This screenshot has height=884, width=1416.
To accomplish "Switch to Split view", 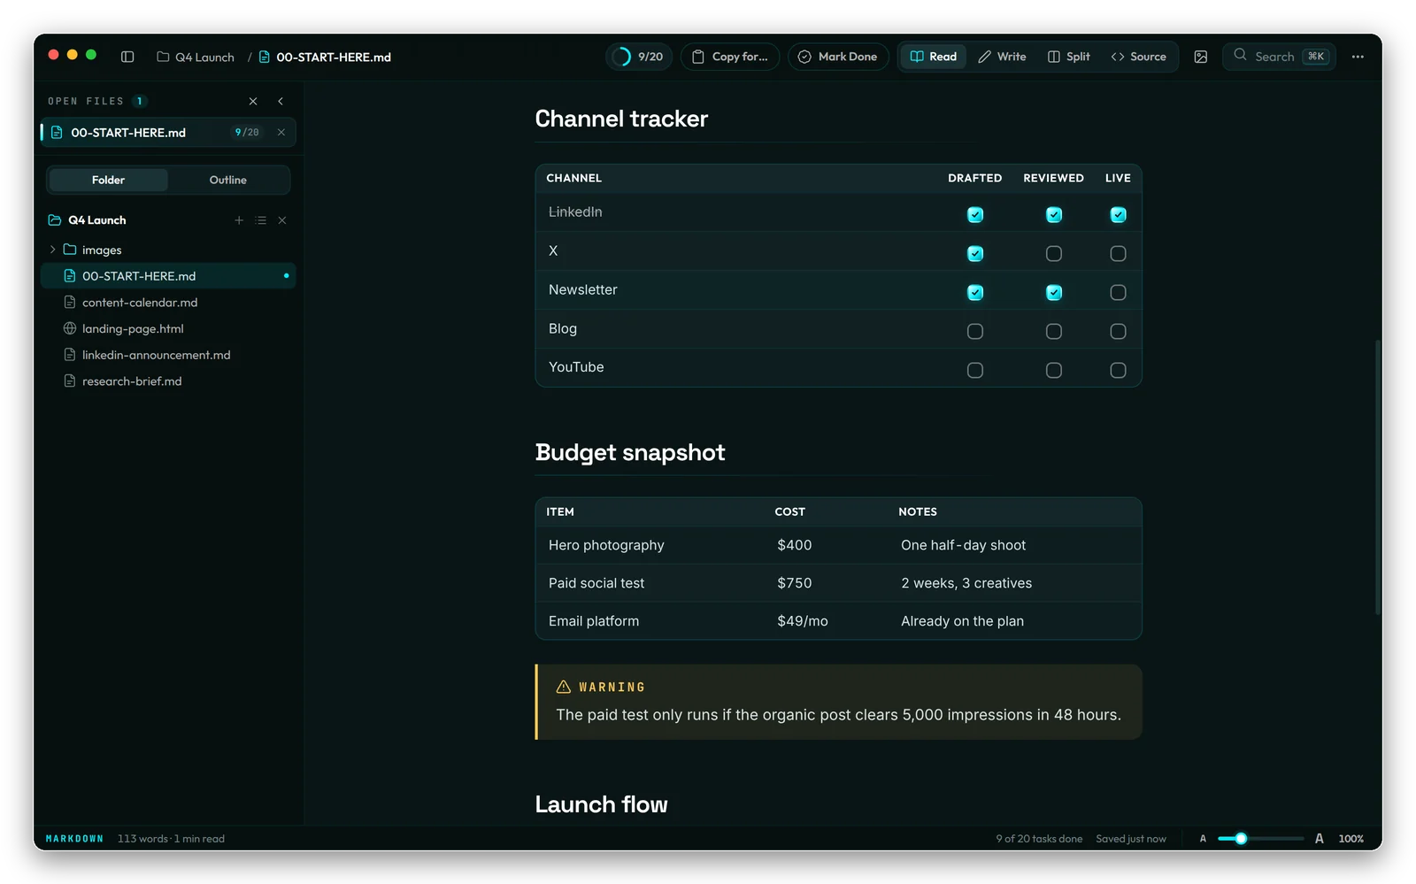I will click(x=1069, y=57).
